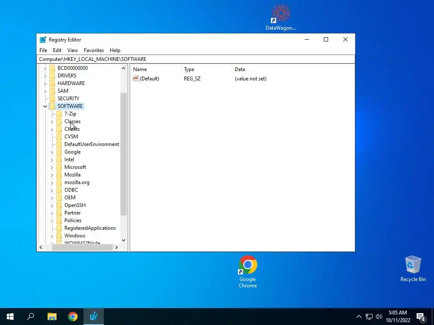Select the (value not set) data cell
Screen dimensions: 434x325
[250, 79]
